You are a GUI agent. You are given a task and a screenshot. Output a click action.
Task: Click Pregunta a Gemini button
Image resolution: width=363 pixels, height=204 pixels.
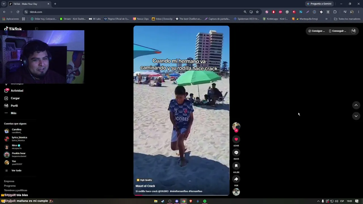pos(319,4)
